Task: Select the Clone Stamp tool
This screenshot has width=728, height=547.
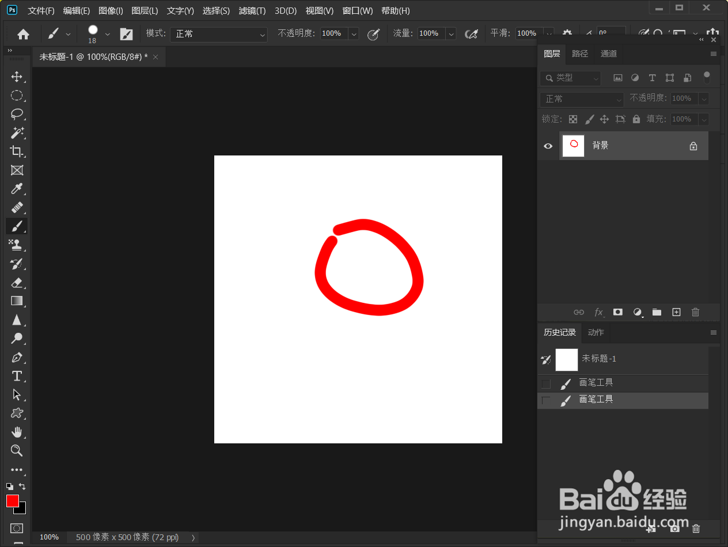Action: tap(17, 245)
